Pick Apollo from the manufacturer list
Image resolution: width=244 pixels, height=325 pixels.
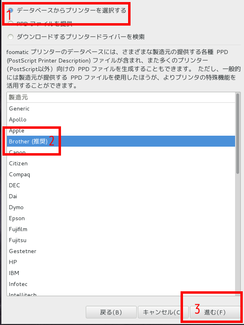click(x=17, y=119)
